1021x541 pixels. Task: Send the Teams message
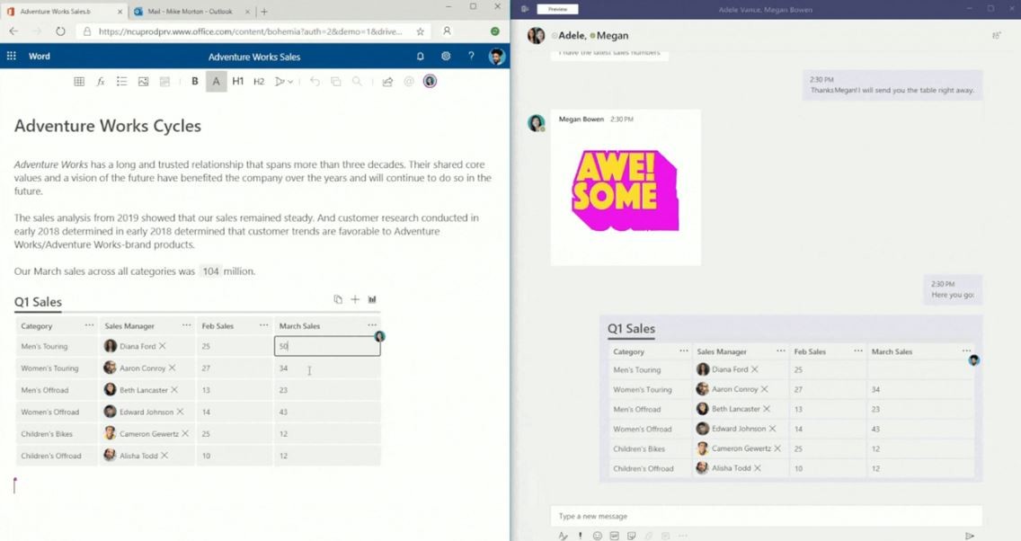[x=970, y=535]
